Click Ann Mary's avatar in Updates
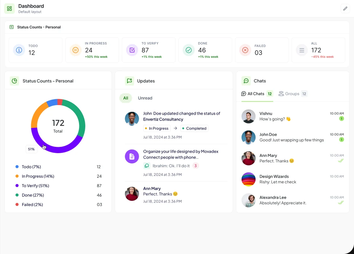Screen dimensions: 354x254 (132, 194)
